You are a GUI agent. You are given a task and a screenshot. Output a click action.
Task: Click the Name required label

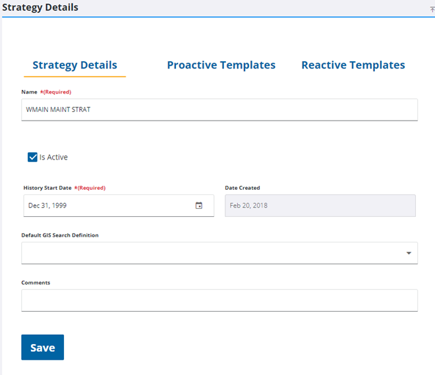tap(46, 92)
